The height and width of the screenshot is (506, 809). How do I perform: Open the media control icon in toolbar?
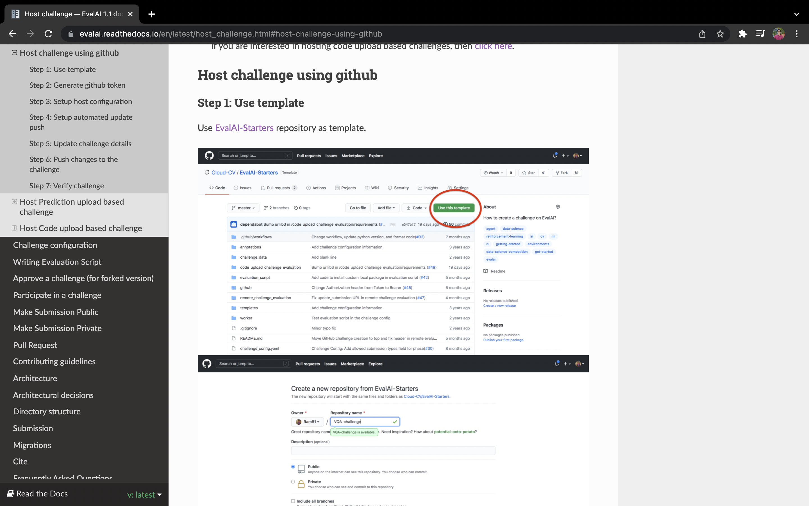tap(760, 34)
